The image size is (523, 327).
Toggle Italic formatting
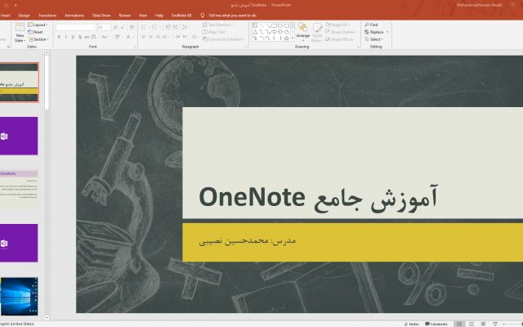pyautogui.click(x=65, y=37)
